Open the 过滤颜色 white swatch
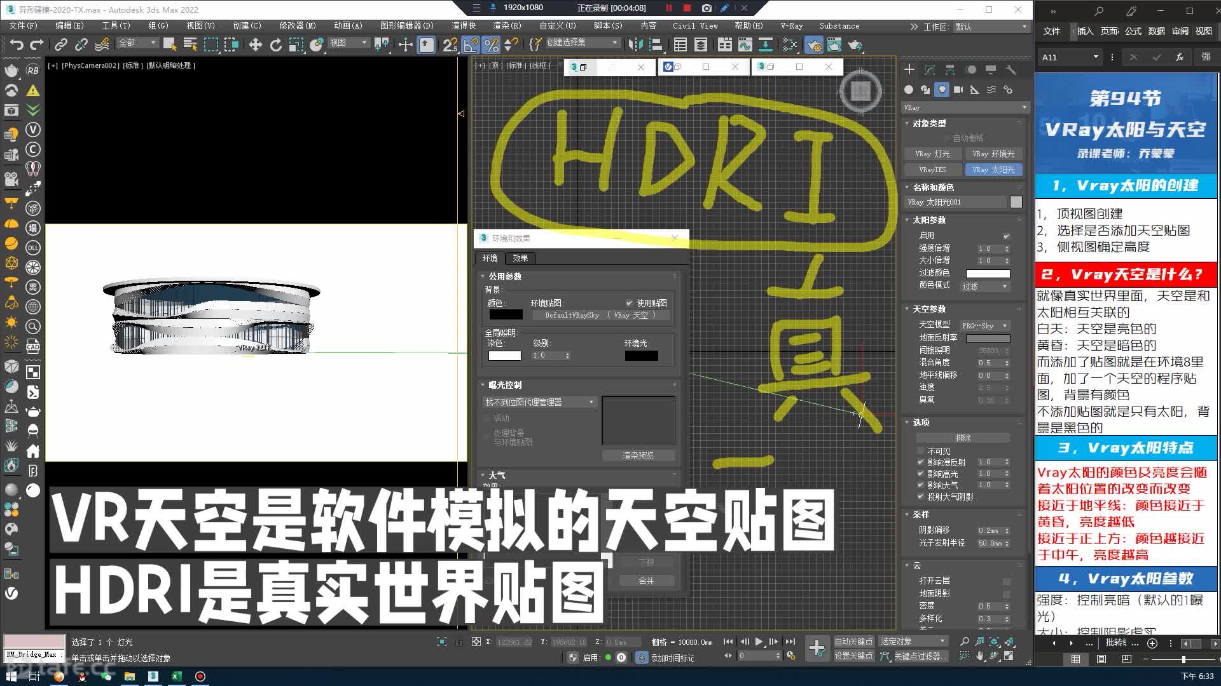The height and width of the screenshot is (686, 1221). click(988, 274)
